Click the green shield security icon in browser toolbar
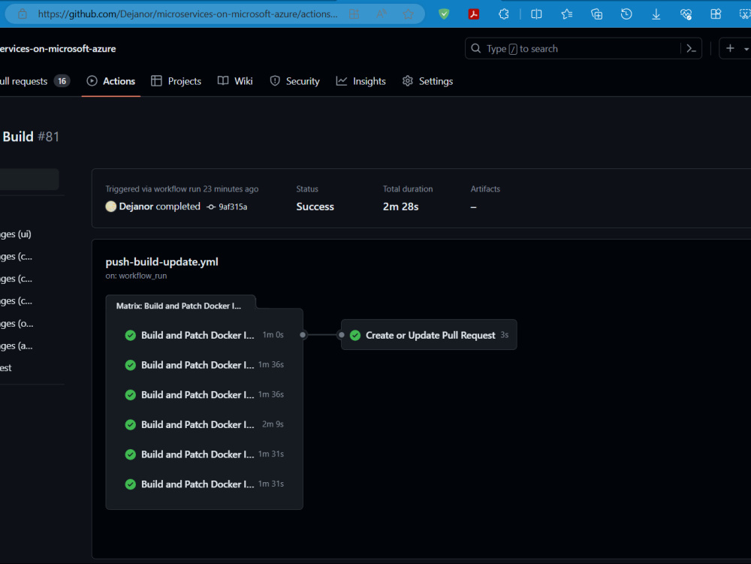 click(444, 14)
